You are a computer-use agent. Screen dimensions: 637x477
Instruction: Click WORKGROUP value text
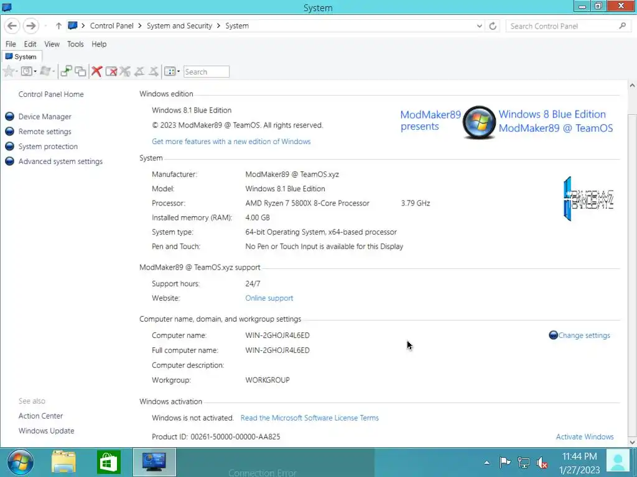[267, 380]
